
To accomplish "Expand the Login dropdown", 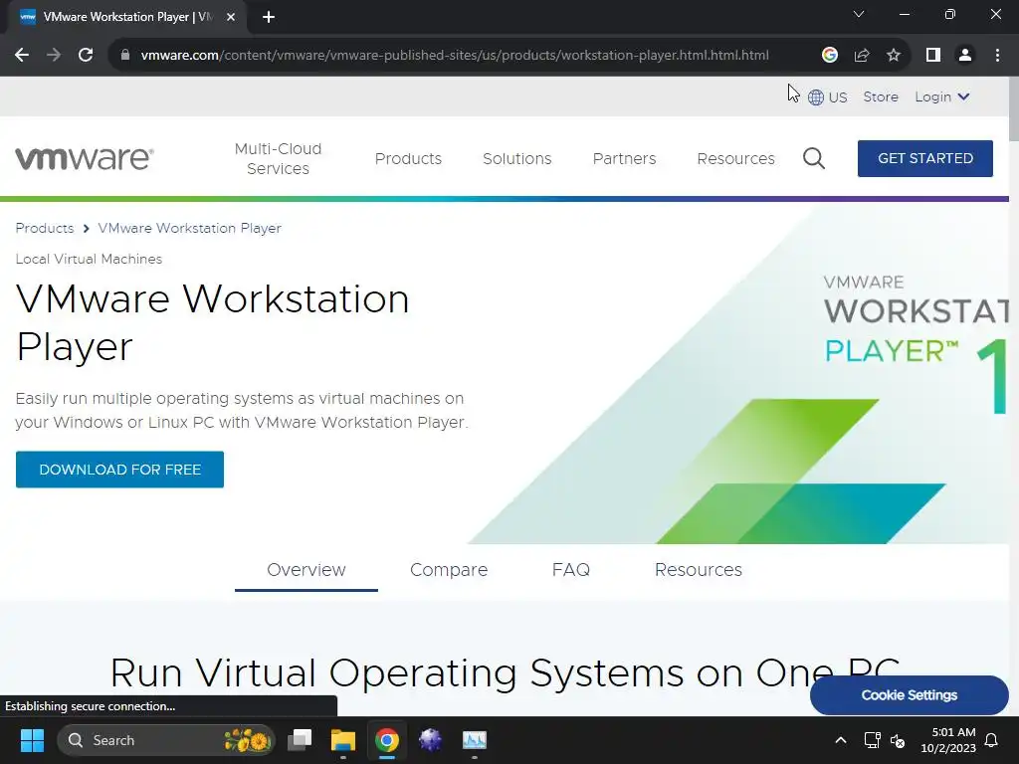I will click(x=941, y=96).
